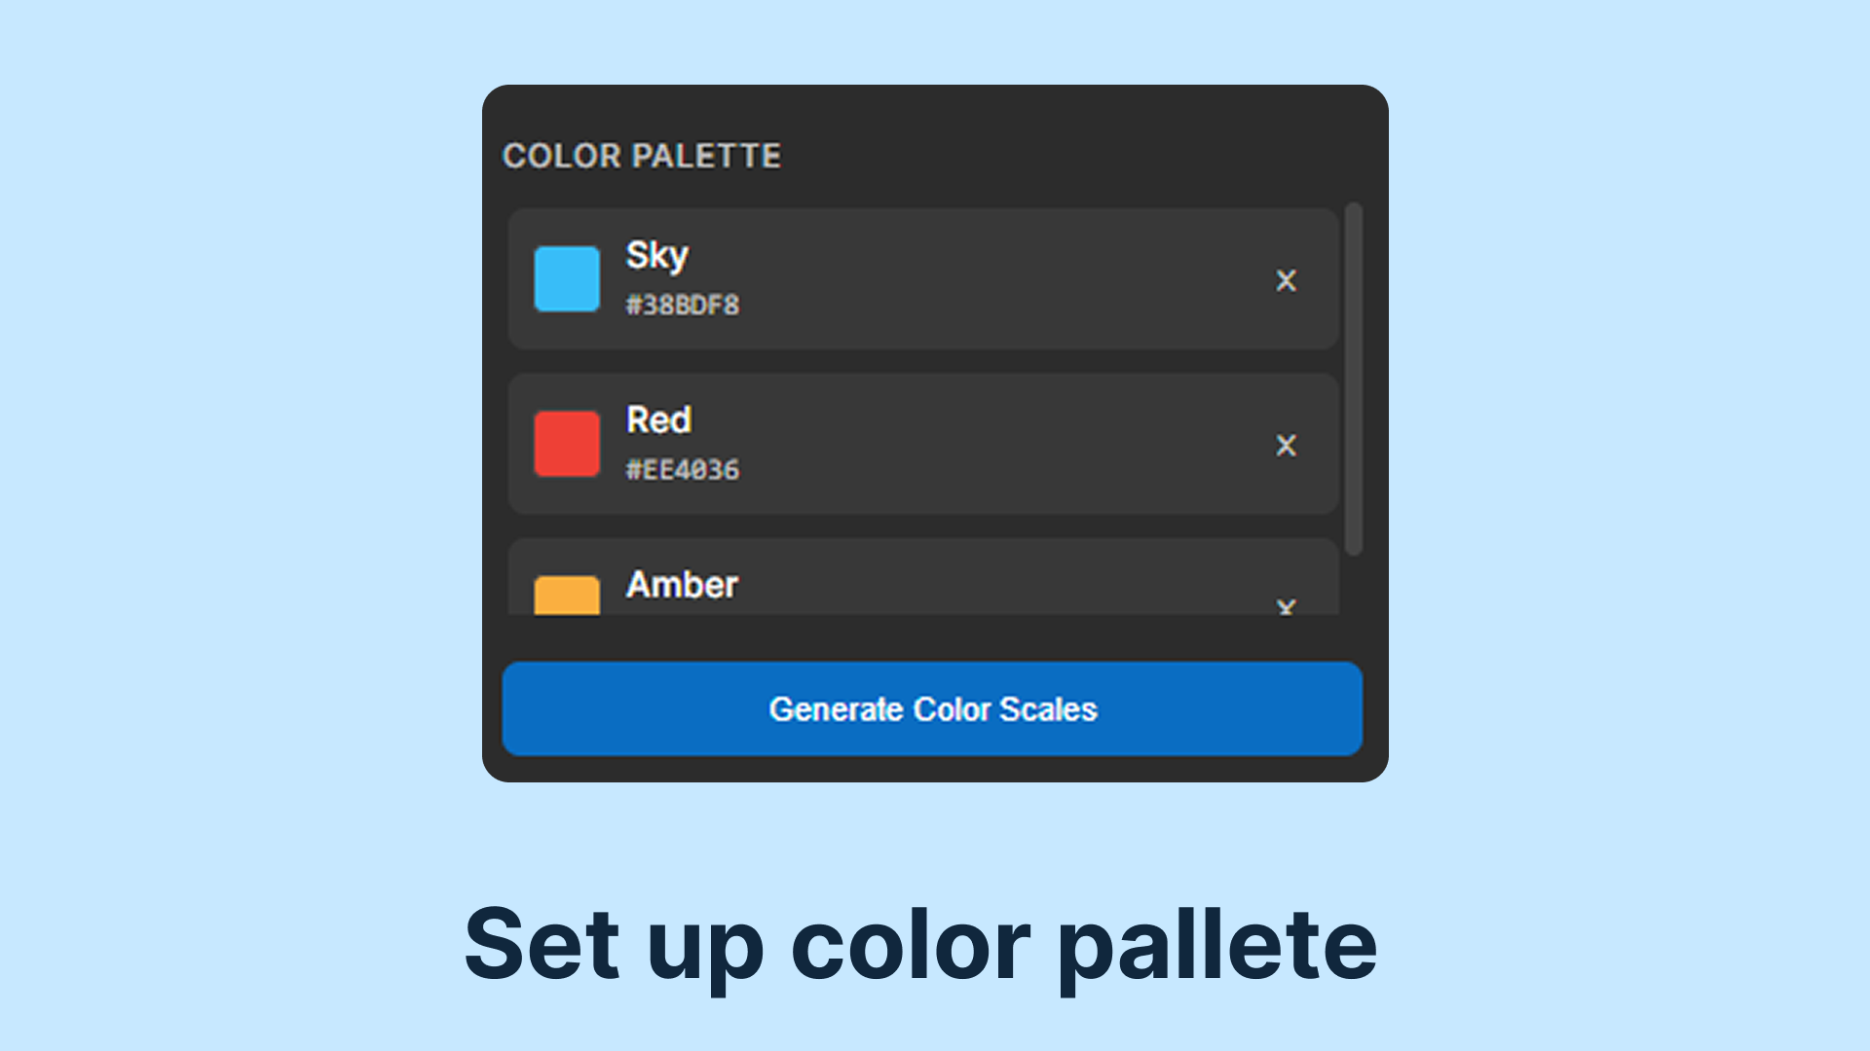Click the hex code #EE4036

click(x=684, y=470)
